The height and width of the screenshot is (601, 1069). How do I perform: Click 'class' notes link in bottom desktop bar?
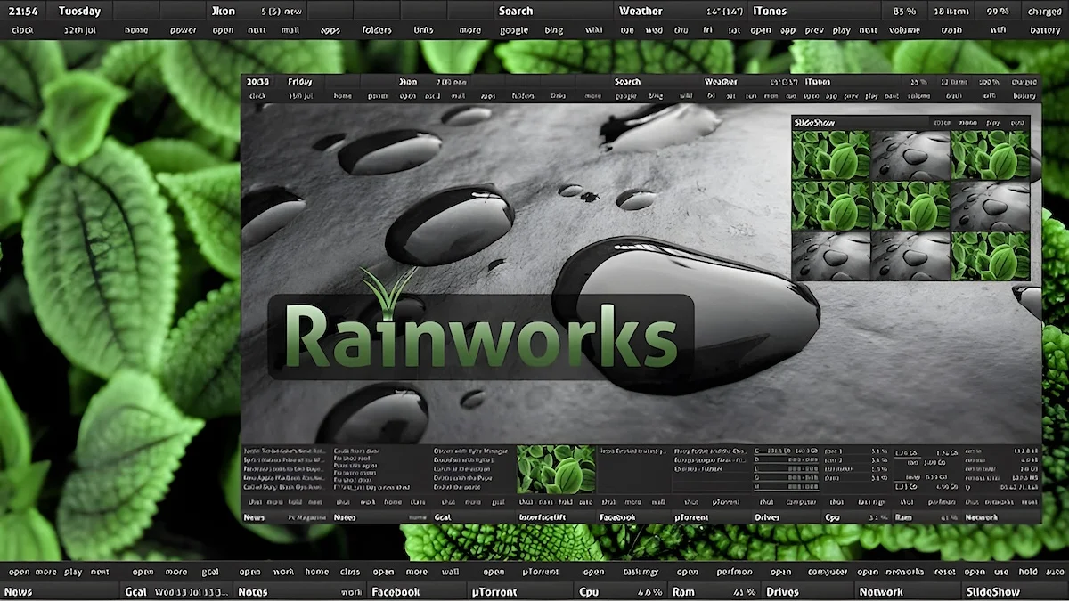point(349,572)
